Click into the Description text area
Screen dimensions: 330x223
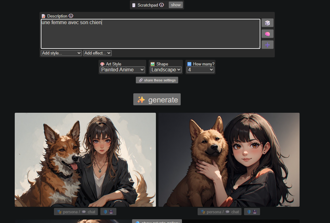pyautogui.click(x=151, y=34)
